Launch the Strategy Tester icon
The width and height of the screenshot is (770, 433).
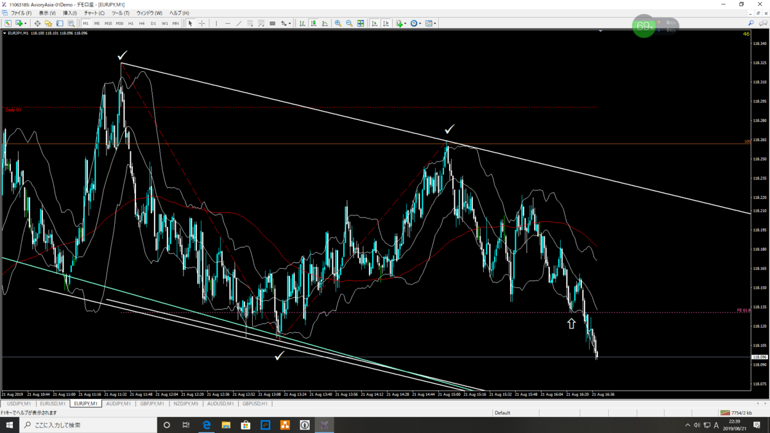[71, 23]
